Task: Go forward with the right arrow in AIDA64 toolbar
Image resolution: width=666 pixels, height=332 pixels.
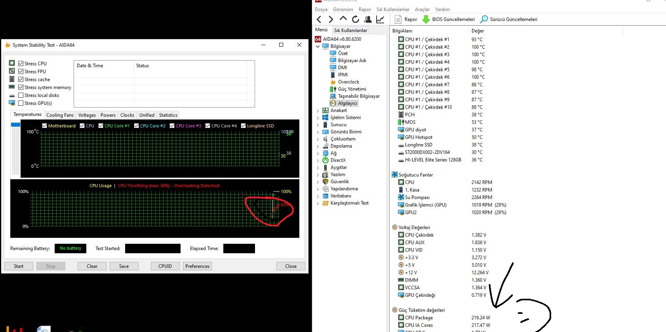Action: tap(331, 19)
